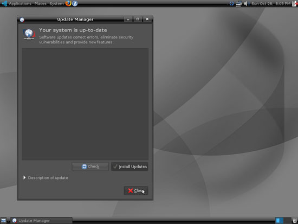Click the Close button in Update Manager
This screenshot has height=224, width=298.
point(136,191)
